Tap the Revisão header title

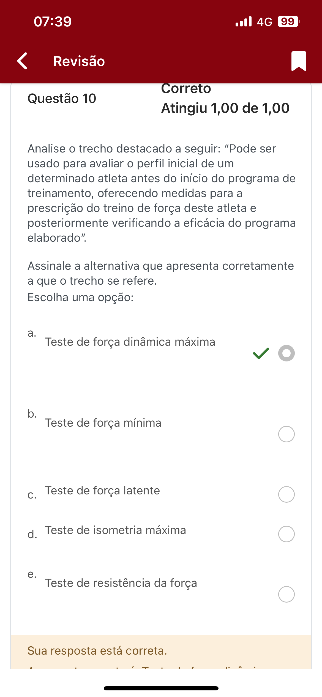pyautogui.click(x=79, y=61)
